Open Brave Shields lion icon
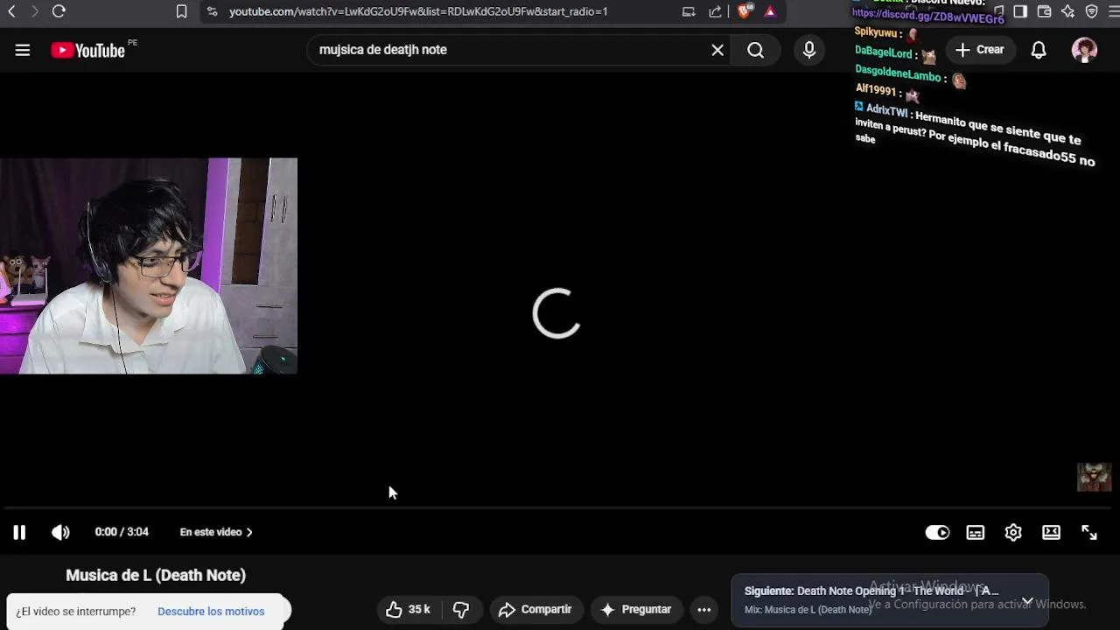Screen dimensions: 1120x630 pyautogui.click(x=744, y=11)
